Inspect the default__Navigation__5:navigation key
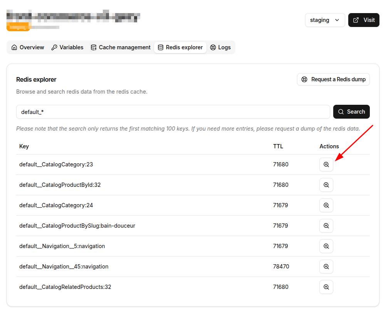The width and height of the screenshot is (386, 312). [x=326, y=246]
